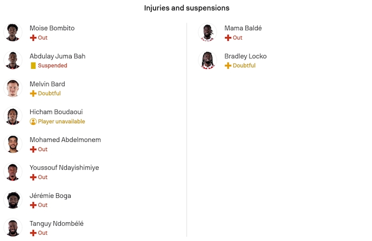Open the Youssouf Ndayishimiye player link

pyautogui.click(x=64, y=168)
